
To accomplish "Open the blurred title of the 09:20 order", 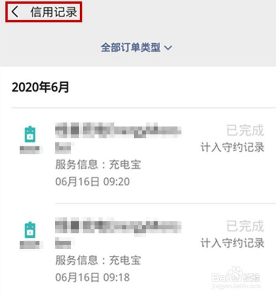I will click(118, 130).
